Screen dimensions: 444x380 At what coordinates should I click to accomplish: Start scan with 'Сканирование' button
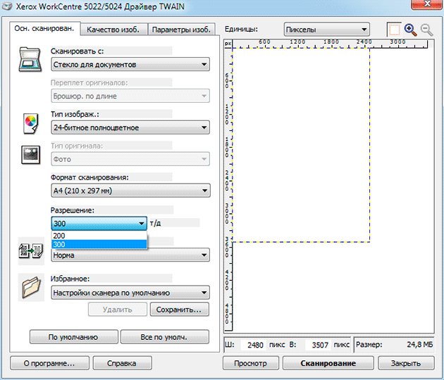(328, 363)
